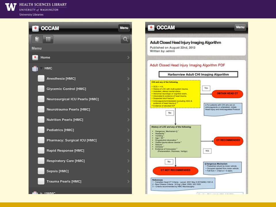Click Health Sciences Library header text

click(x=43, y=5)
